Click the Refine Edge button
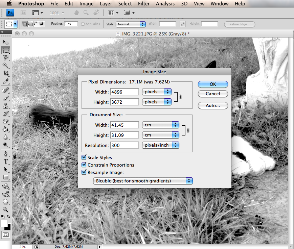This screenshot has width=294, height=249. pyautogui.click(x=240, y=24)
